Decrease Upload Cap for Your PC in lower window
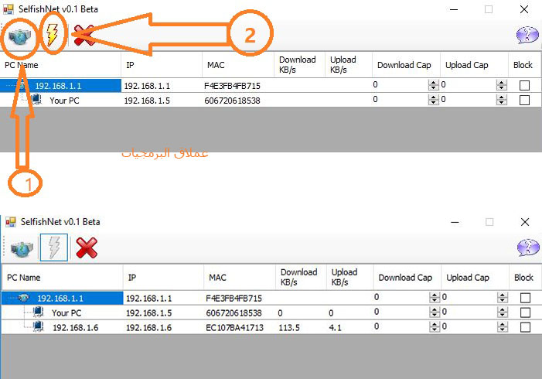The image size is (542, 379). (x=503, y=315)
